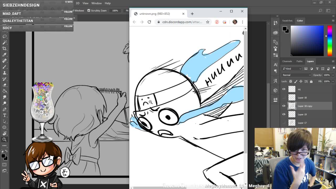Toggle lock all for layer
The width and height of the screenshot is (336, 189).
(x=311, y=81)
